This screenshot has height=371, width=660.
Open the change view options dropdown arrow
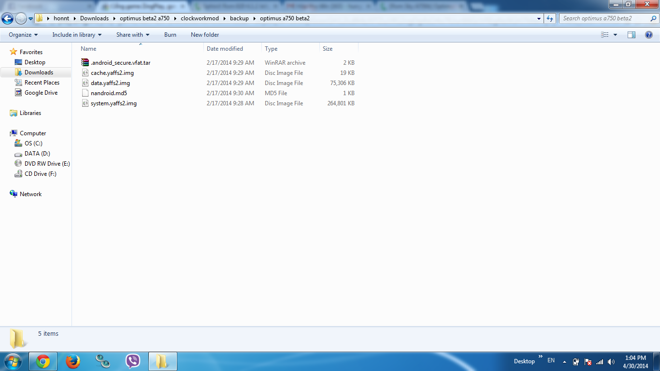click(x=615, y=35)
